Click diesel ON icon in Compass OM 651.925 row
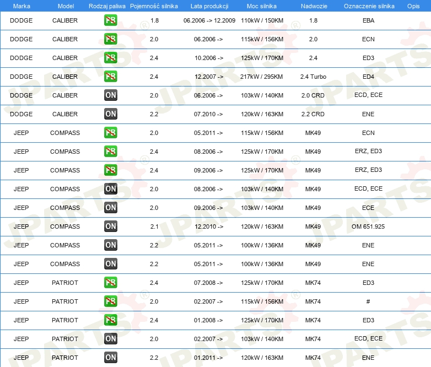This screenshot has height=367, width=431. click(110, 226)
